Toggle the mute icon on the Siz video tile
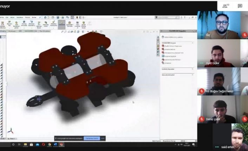The width and height of the screenshot is (248, 151). click(245, 35)
